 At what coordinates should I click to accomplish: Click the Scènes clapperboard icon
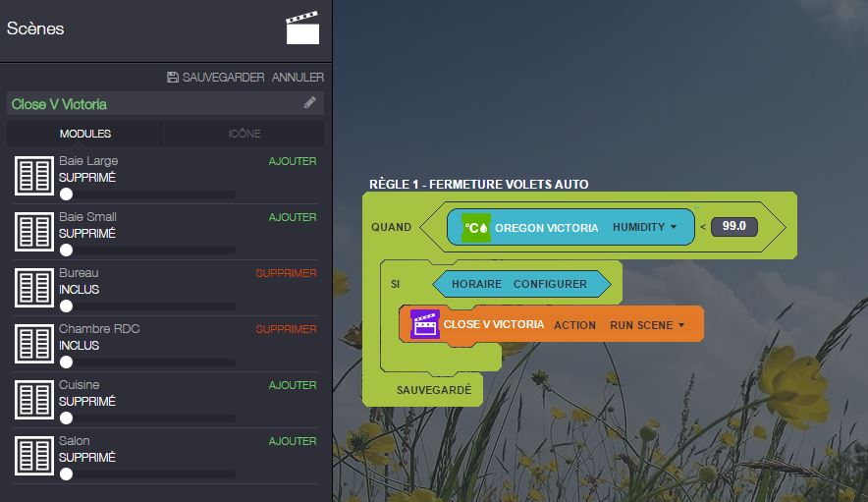[302, 28]
